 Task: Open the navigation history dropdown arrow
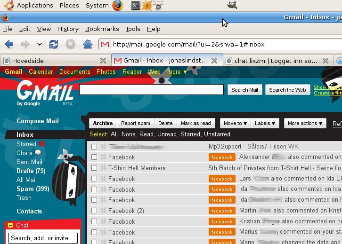point(40,44)
